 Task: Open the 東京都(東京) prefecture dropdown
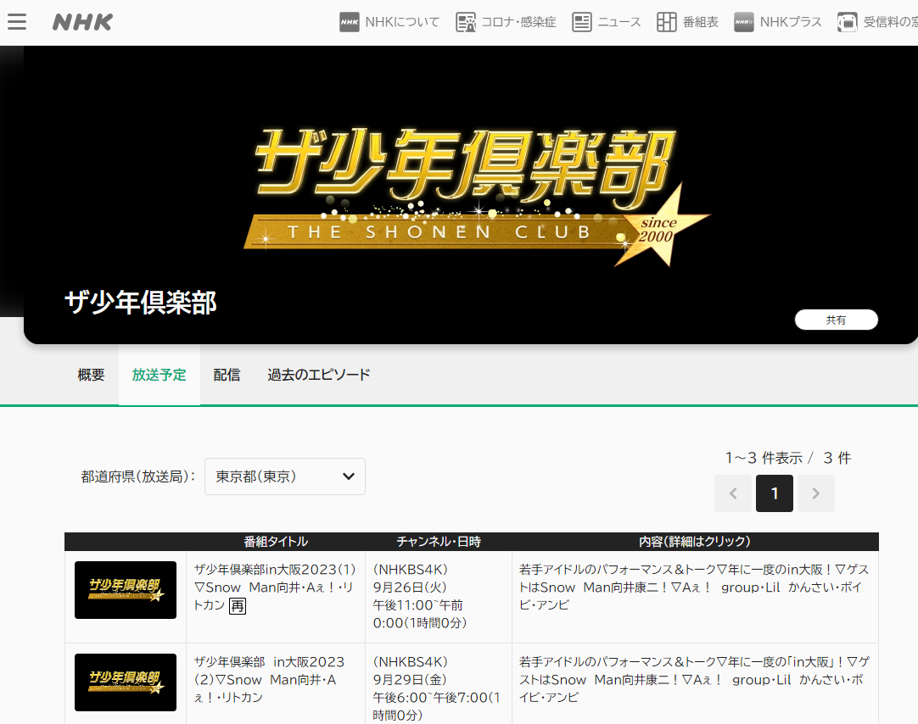coord(284,476)
